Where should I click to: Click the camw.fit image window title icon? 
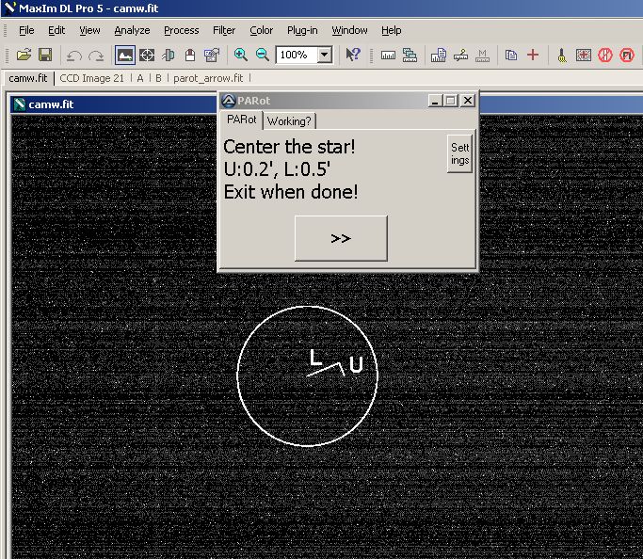tap(19, 104)
